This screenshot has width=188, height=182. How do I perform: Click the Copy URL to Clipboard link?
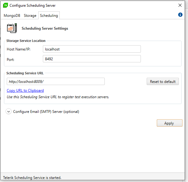click(25, 91)
